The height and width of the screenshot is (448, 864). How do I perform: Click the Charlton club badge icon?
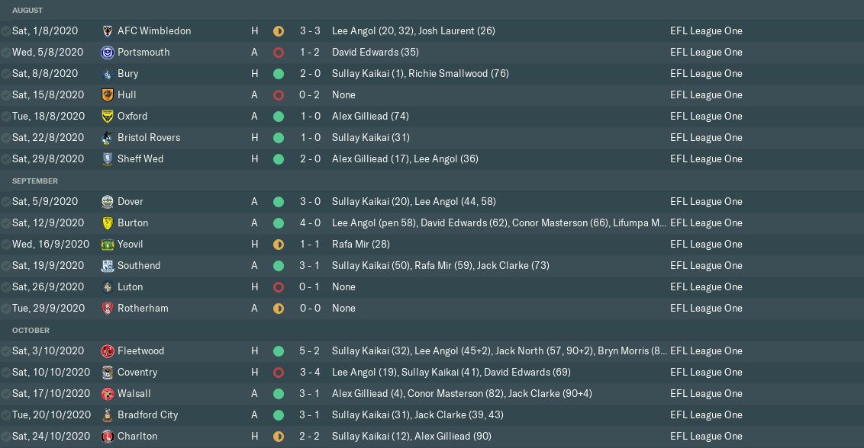[x=108, y=437]
